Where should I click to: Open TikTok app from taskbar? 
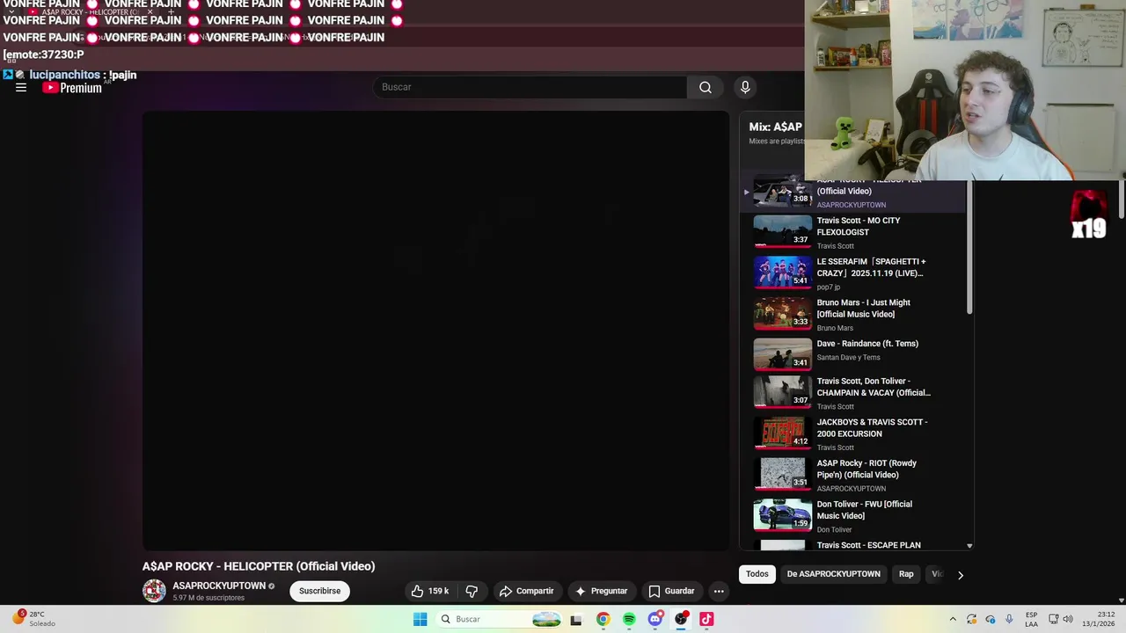click(x=706, y=619)
